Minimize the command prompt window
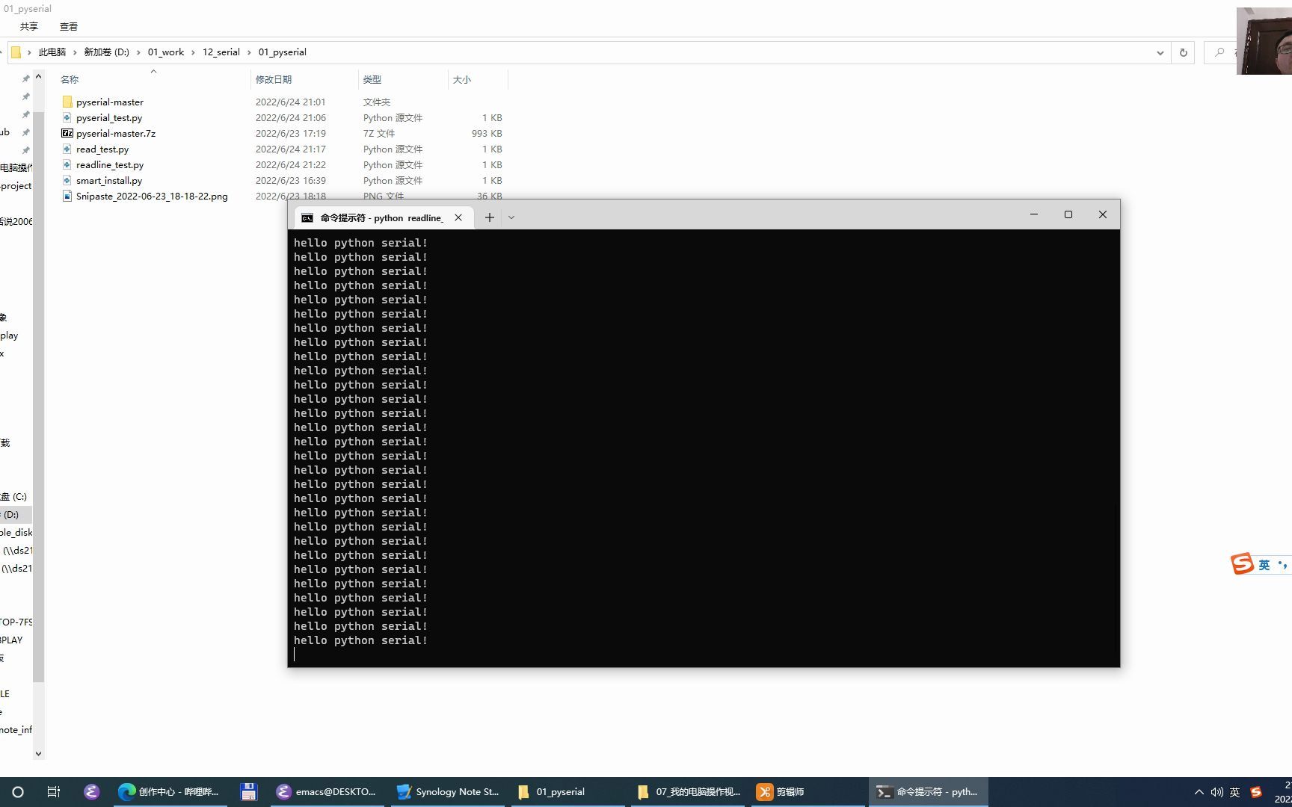 tap(1034, 214)
